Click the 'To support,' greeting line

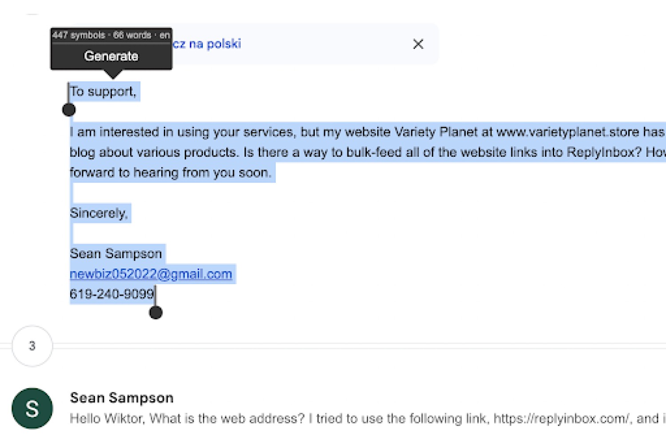(103, 91)
